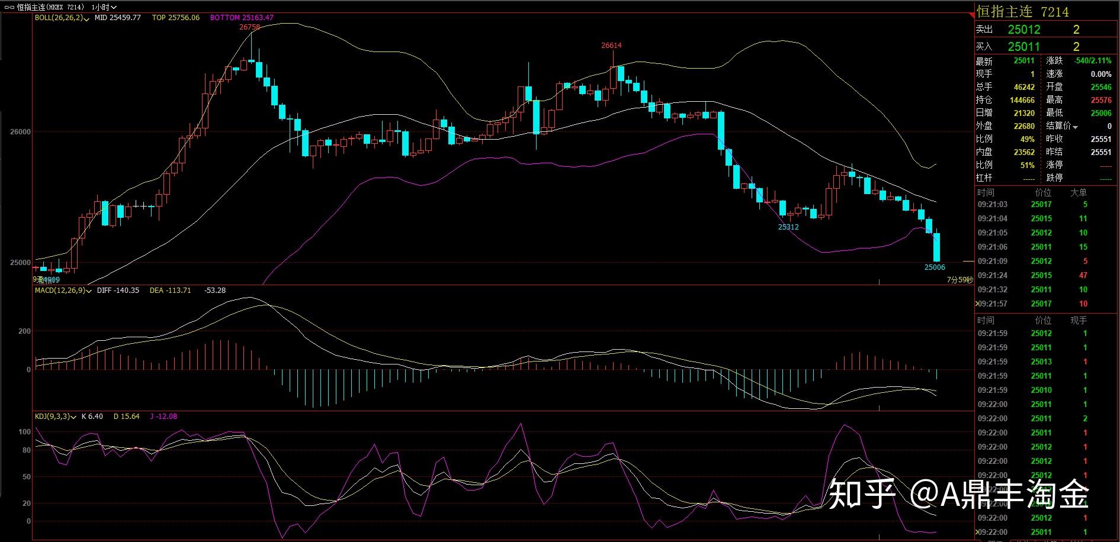Screen dimensions: 1120x542
Task: Click the high marker 26758 on chart
Action: tap(249, 27)
